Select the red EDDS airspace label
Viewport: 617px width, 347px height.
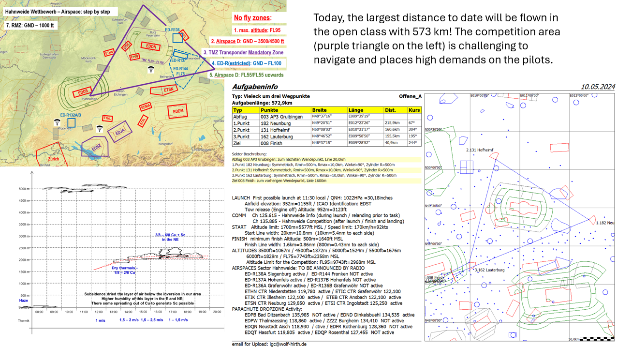(83, 92)
